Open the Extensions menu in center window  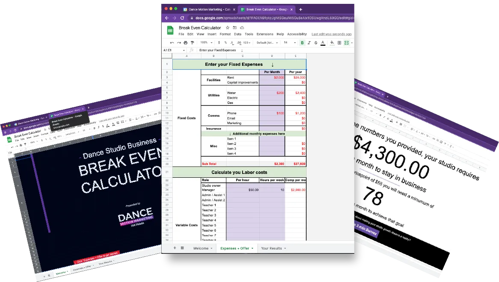coord(265,34)
